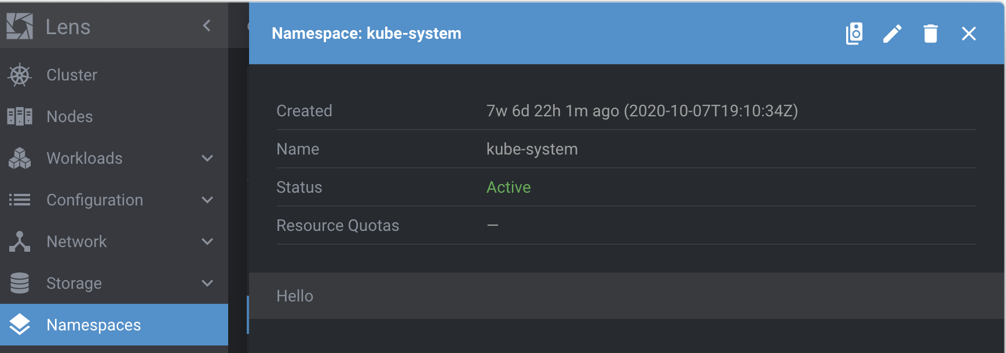Click the Cluster helm wheel icon
The height and width of the screenshot is (353, 1006).
[20, 75]
